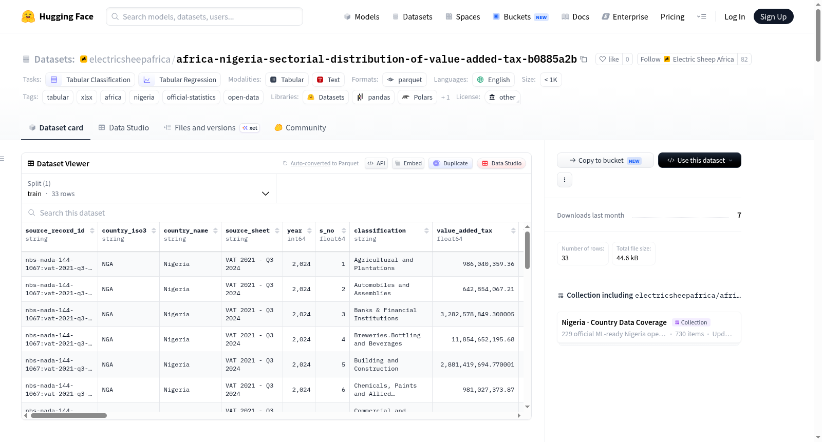Click the English language tag
The width and height of the screenshot is (822, 442).
tap(493, 80)
